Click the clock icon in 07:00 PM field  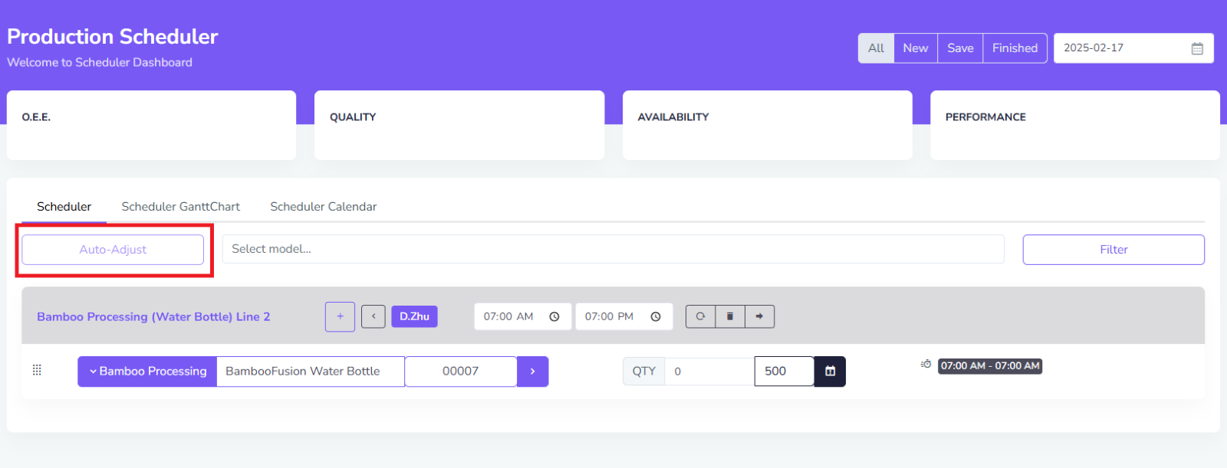click(x=656, y=316)
